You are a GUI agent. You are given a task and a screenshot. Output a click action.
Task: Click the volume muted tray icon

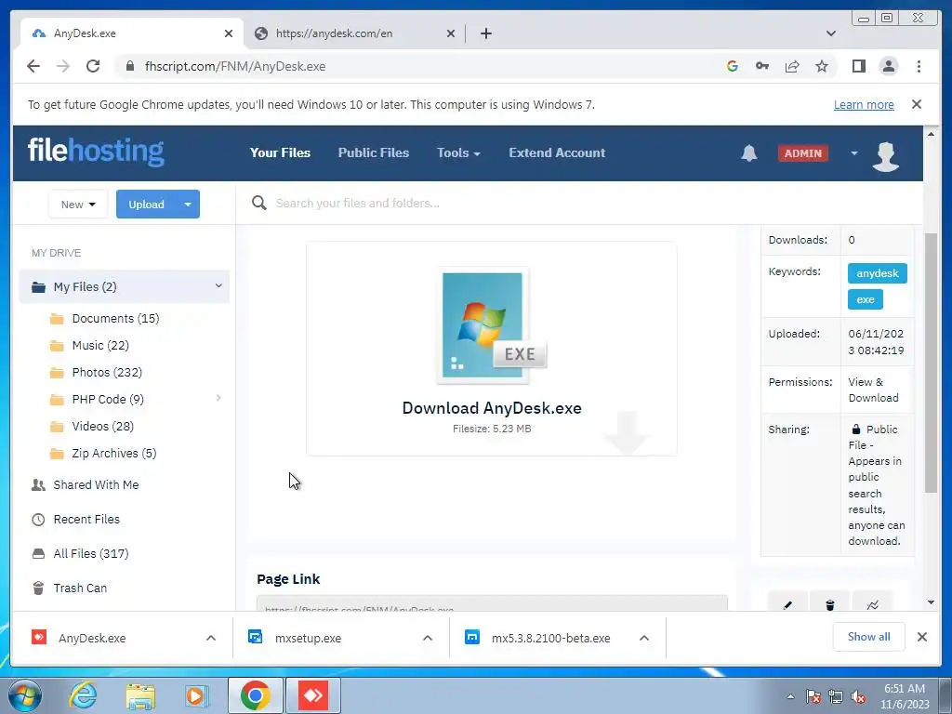pyautogui.click(x=858, y=697)
